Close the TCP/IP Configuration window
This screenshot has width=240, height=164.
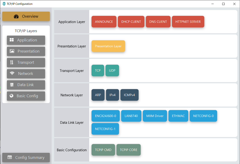tap(234, 4)
